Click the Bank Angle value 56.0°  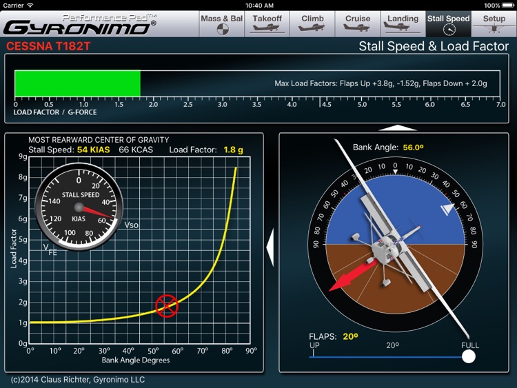pyautogui.click(x=413, y=147)
